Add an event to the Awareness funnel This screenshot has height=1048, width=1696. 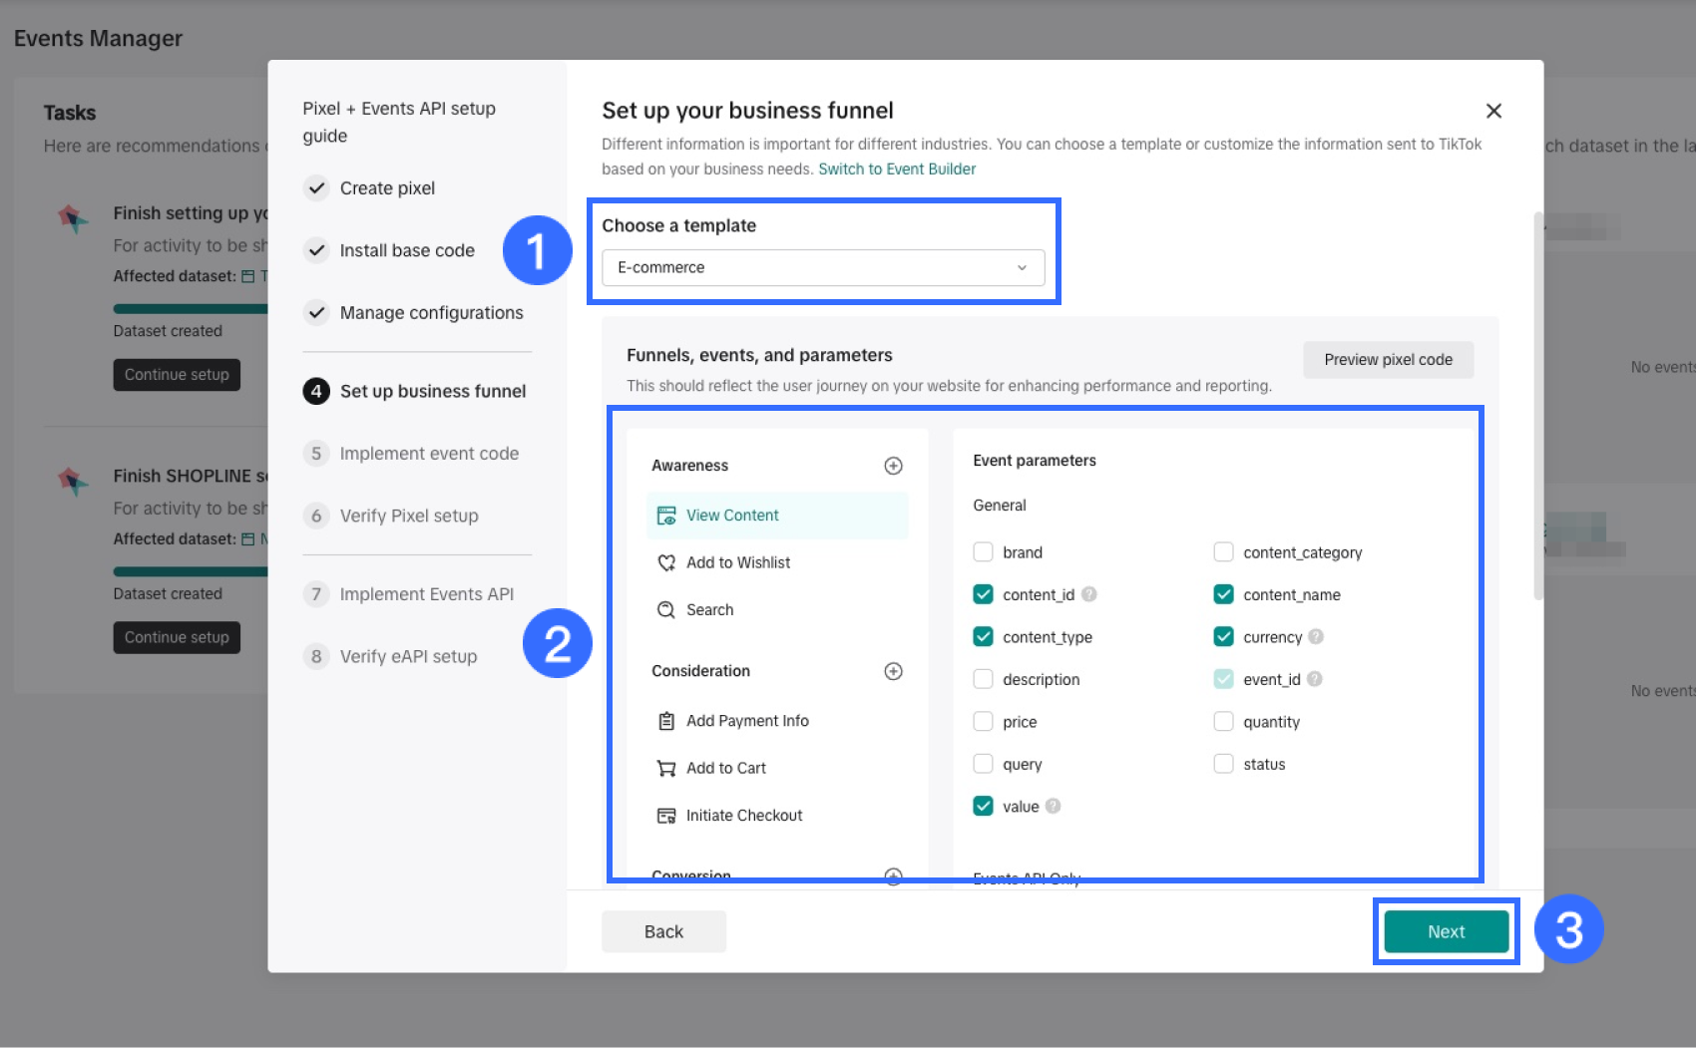(893, 466)
